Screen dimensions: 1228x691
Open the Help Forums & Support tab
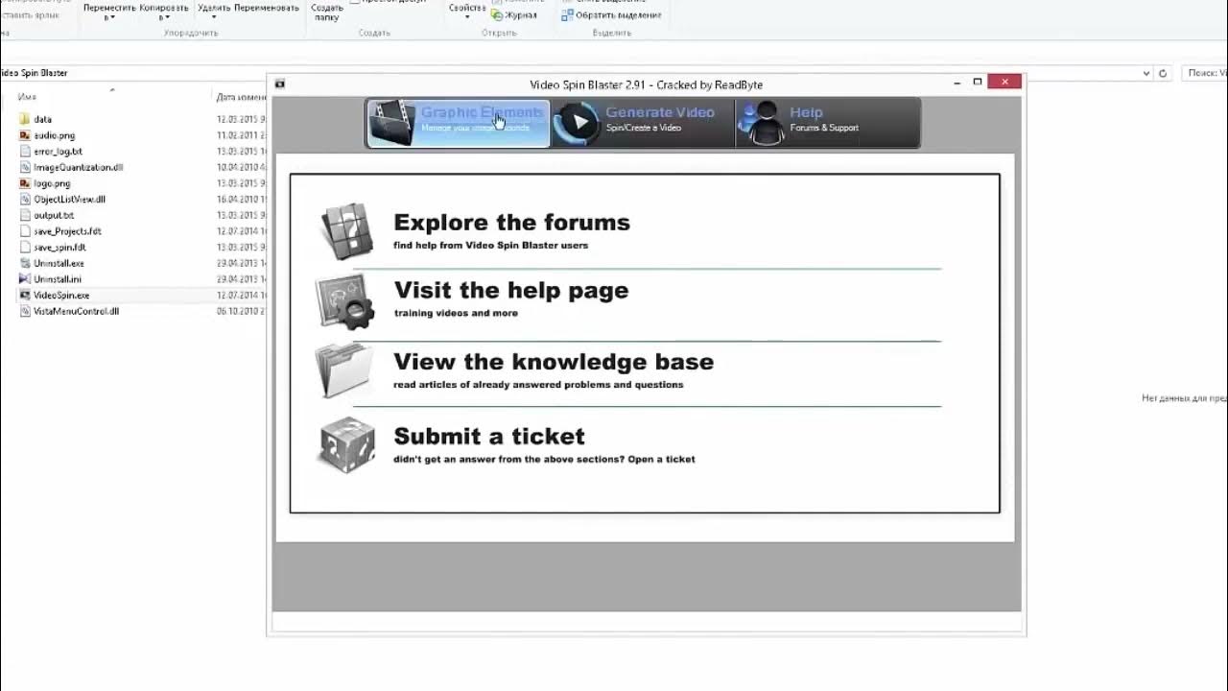827,123
